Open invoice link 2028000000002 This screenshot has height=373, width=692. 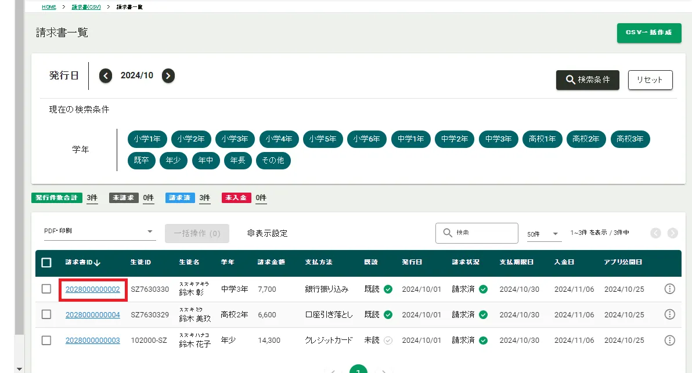tap(93, 289)
